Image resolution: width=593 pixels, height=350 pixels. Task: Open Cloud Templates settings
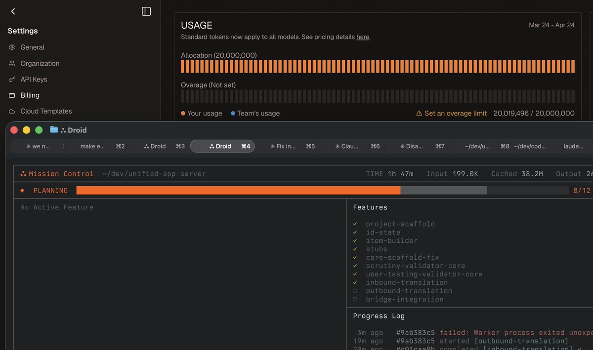[x=46, y=112]
